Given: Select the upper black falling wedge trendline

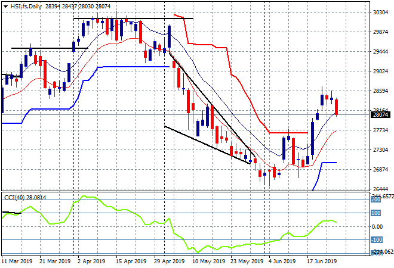Looking at the screenshot, I should pos(212,105).
